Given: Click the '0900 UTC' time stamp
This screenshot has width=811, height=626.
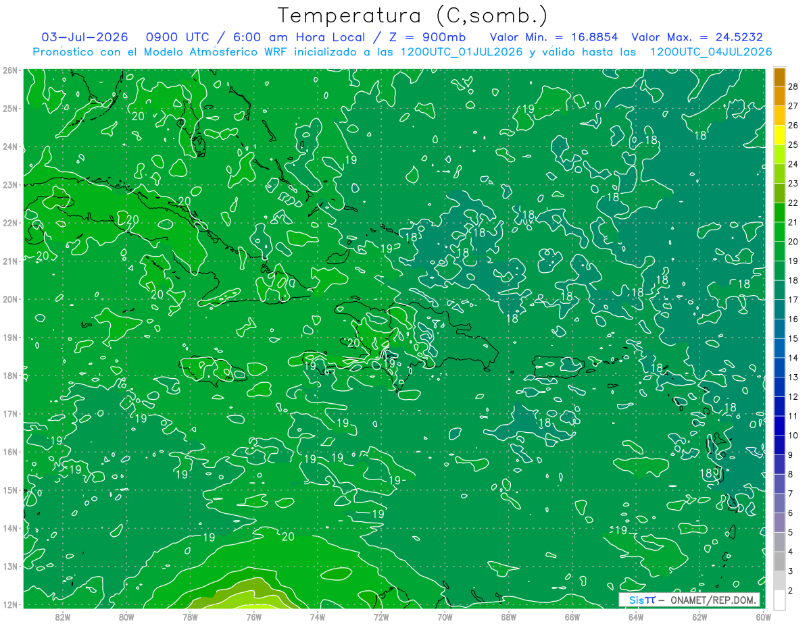Looking at the screenshot, I should [x=176, y=37].
